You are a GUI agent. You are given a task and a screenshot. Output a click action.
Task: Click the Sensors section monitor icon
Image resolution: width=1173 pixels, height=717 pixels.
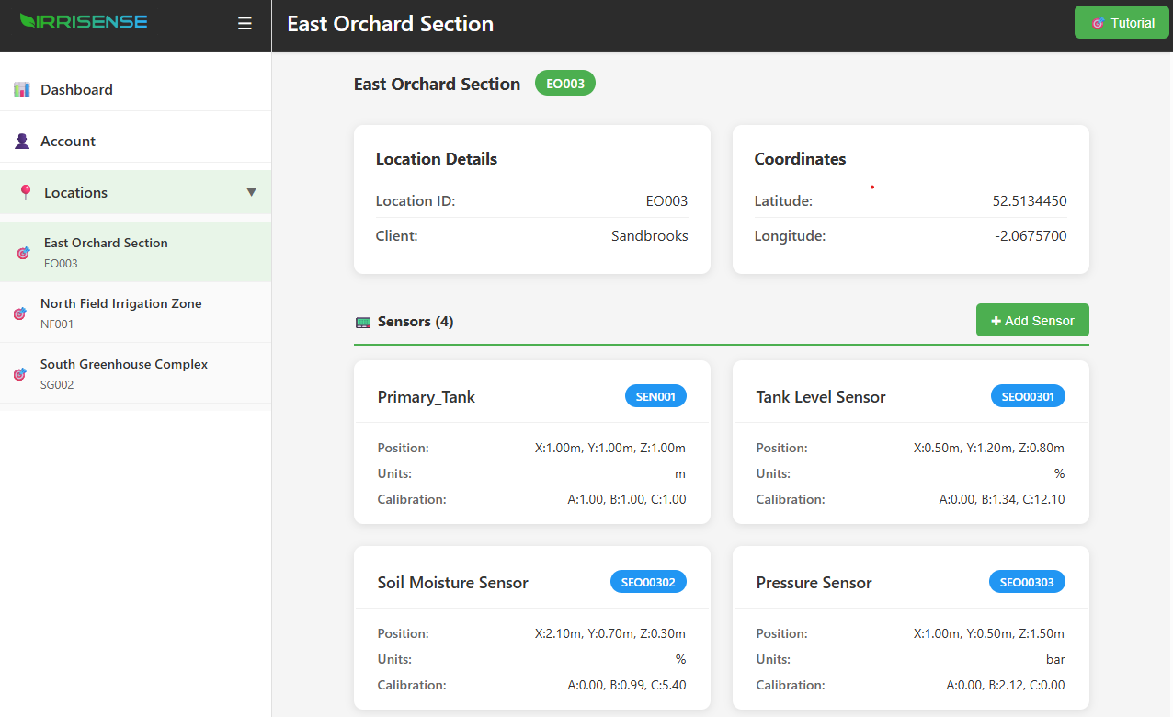[x=363, y=322]
